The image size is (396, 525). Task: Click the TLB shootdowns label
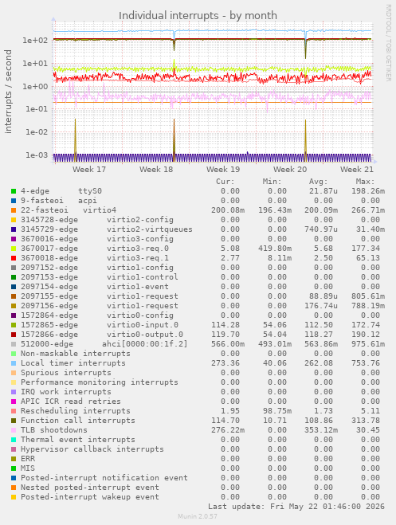[x=54, y=430]
